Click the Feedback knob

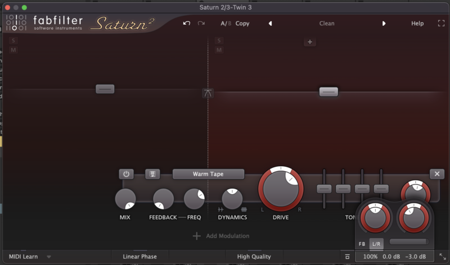tap(163, 199)
